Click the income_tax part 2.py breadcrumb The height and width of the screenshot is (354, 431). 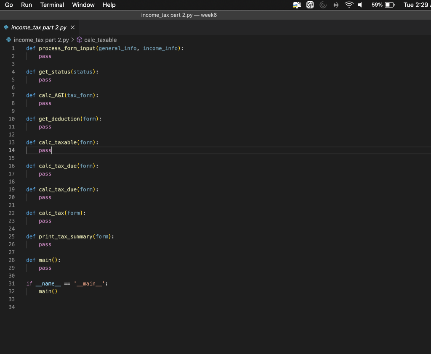tap(41, 40)
